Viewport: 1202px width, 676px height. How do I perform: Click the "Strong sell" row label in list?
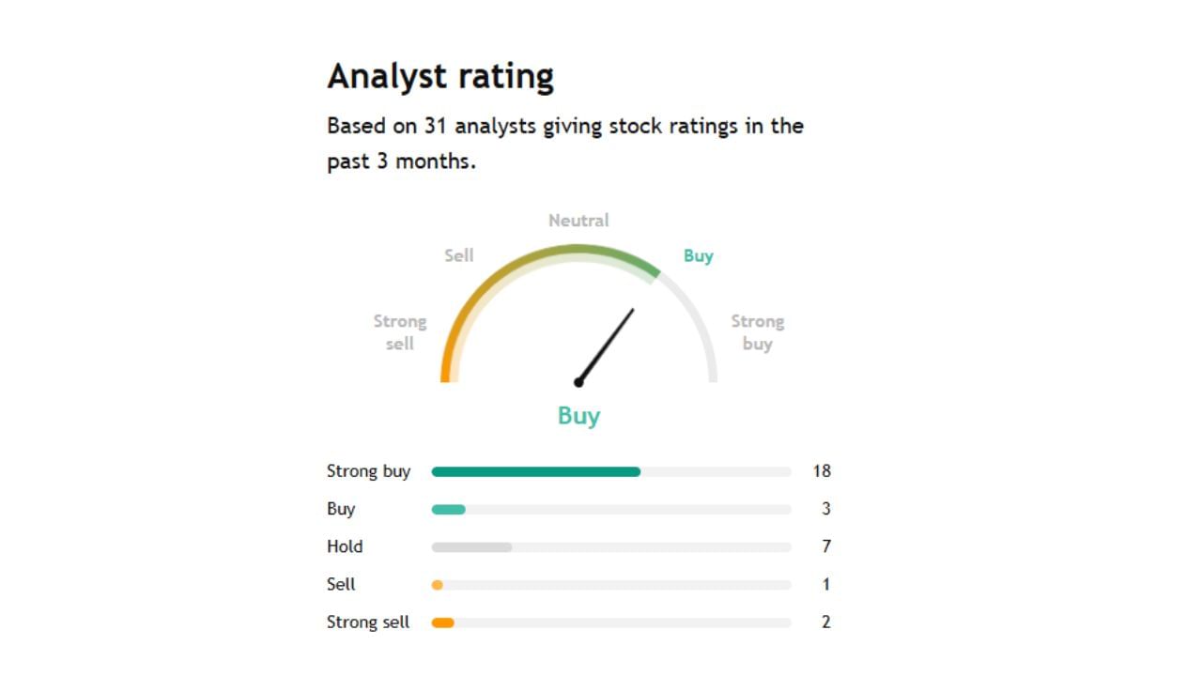368,622
